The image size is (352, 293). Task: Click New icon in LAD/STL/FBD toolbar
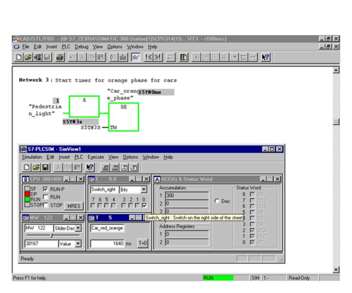(x=19, y=58)
